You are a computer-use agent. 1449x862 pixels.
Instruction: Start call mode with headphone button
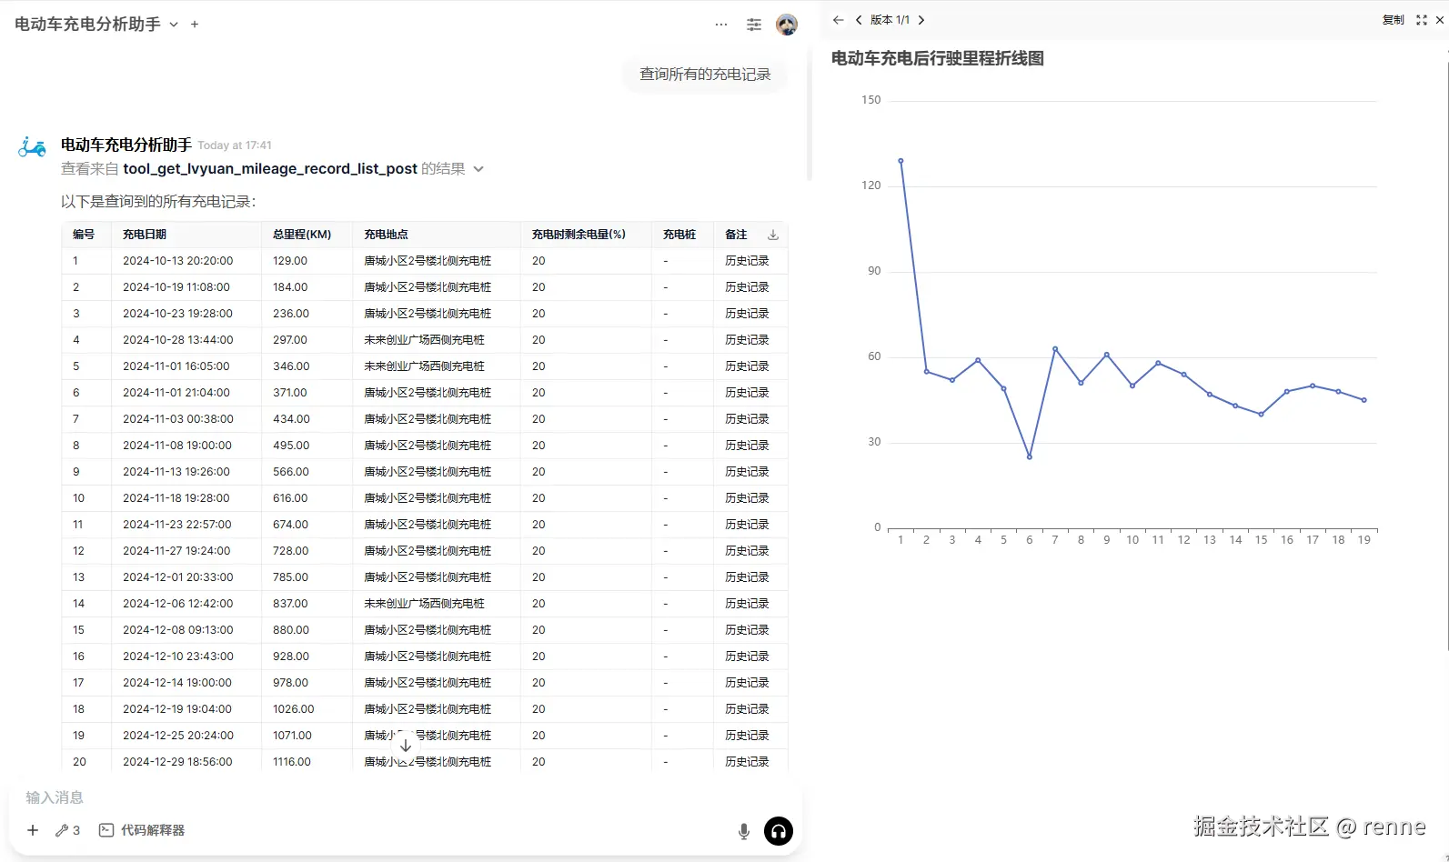tap(779, 831)
